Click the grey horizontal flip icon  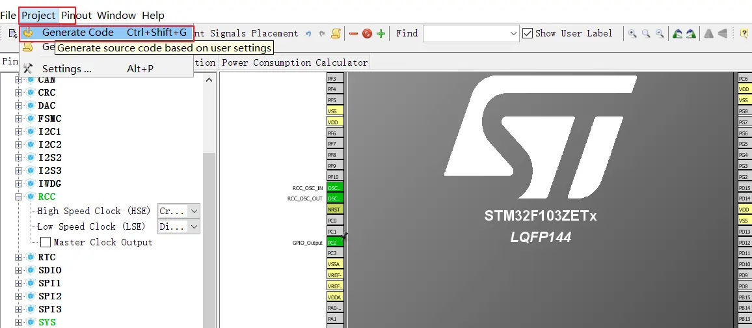pos(708,34)
